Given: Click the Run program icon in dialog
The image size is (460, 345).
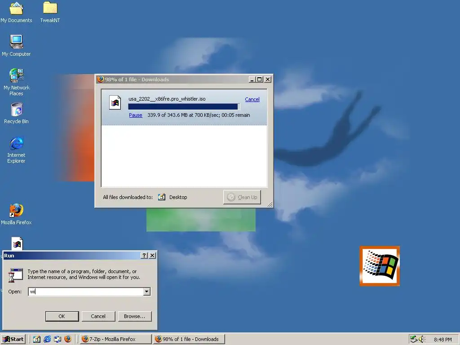Looking at the screenshot, I should click(x=16, y=275).
